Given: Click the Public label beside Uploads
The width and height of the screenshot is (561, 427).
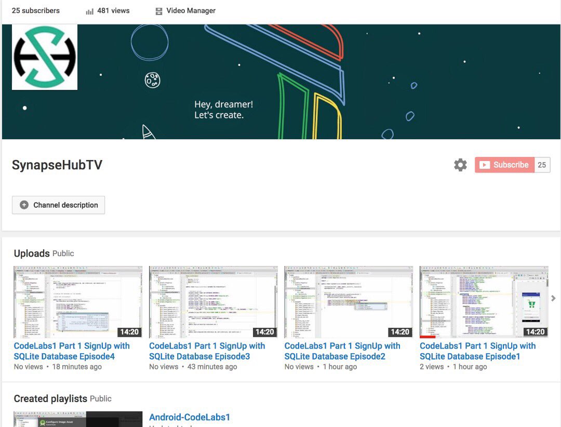Looking at the screenshot, I should [63, 253].
